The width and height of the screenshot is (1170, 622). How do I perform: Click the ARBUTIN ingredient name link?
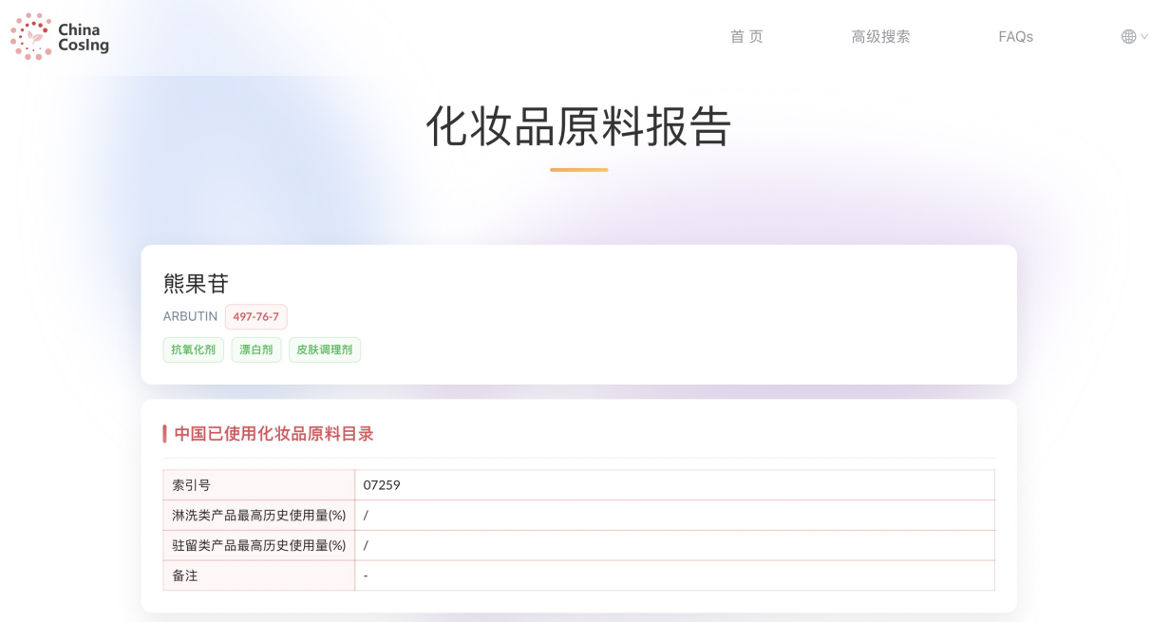coord(190,316)
